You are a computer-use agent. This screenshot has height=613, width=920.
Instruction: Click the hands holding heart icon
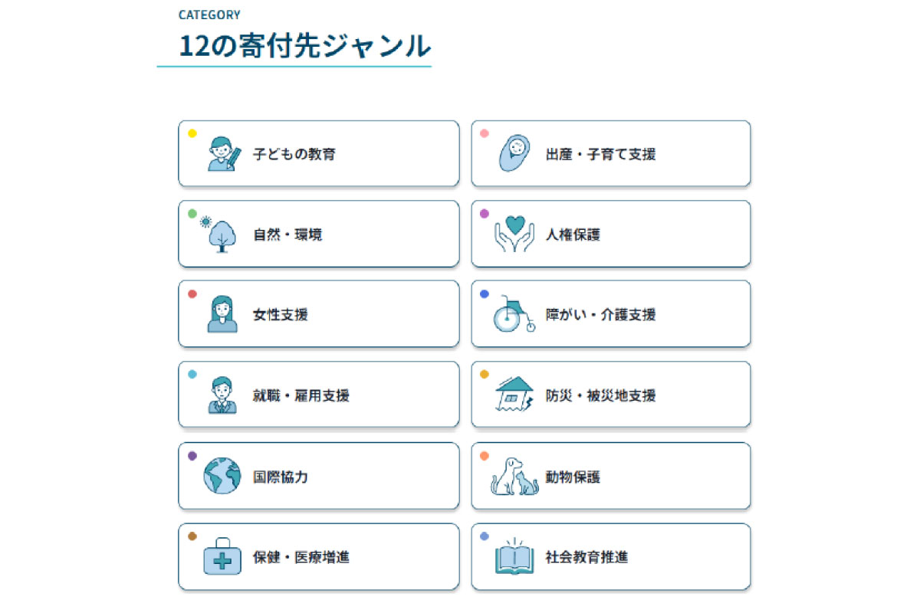[x=514, y=234]
